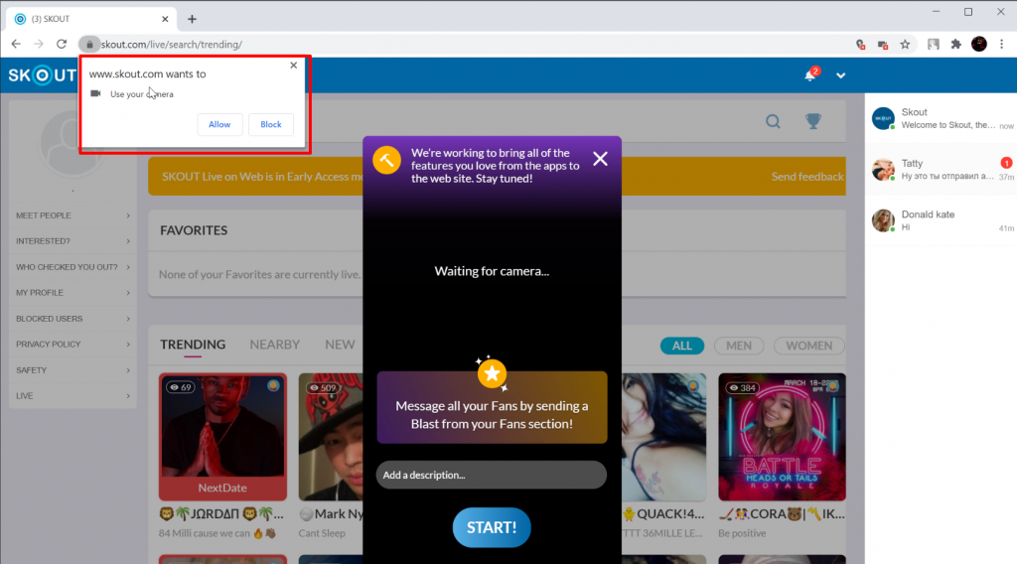
Task: Open Interested? menu item
Action: [73, 241]
